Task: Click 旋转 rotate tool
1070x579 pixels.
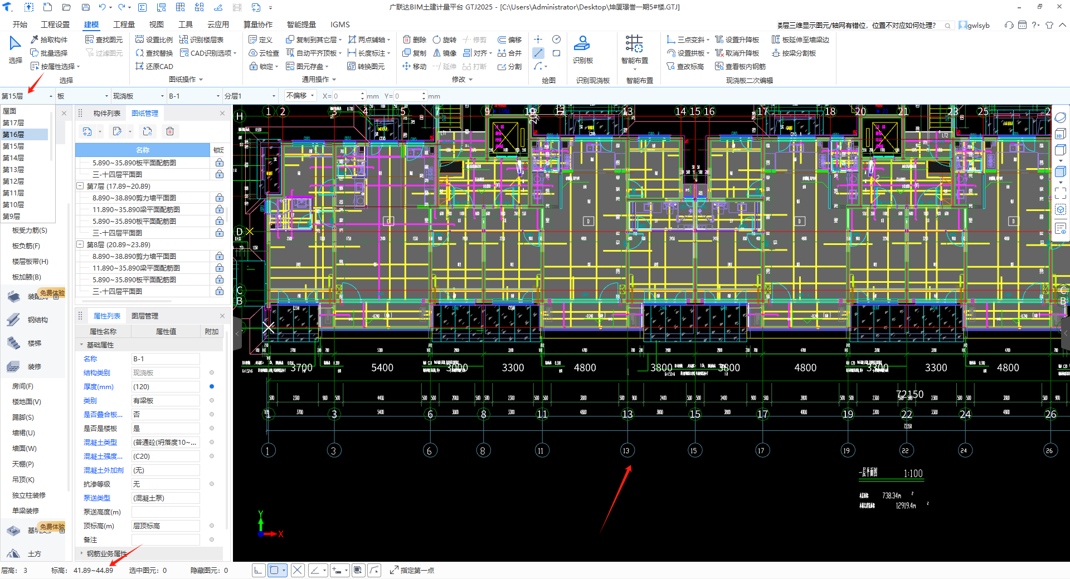Action: pos(445,40)
